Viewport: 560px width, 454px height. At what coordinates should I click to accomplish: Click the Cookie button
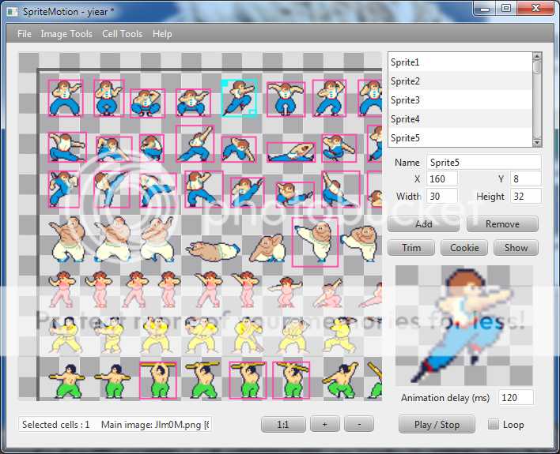[x=464, y=247]
